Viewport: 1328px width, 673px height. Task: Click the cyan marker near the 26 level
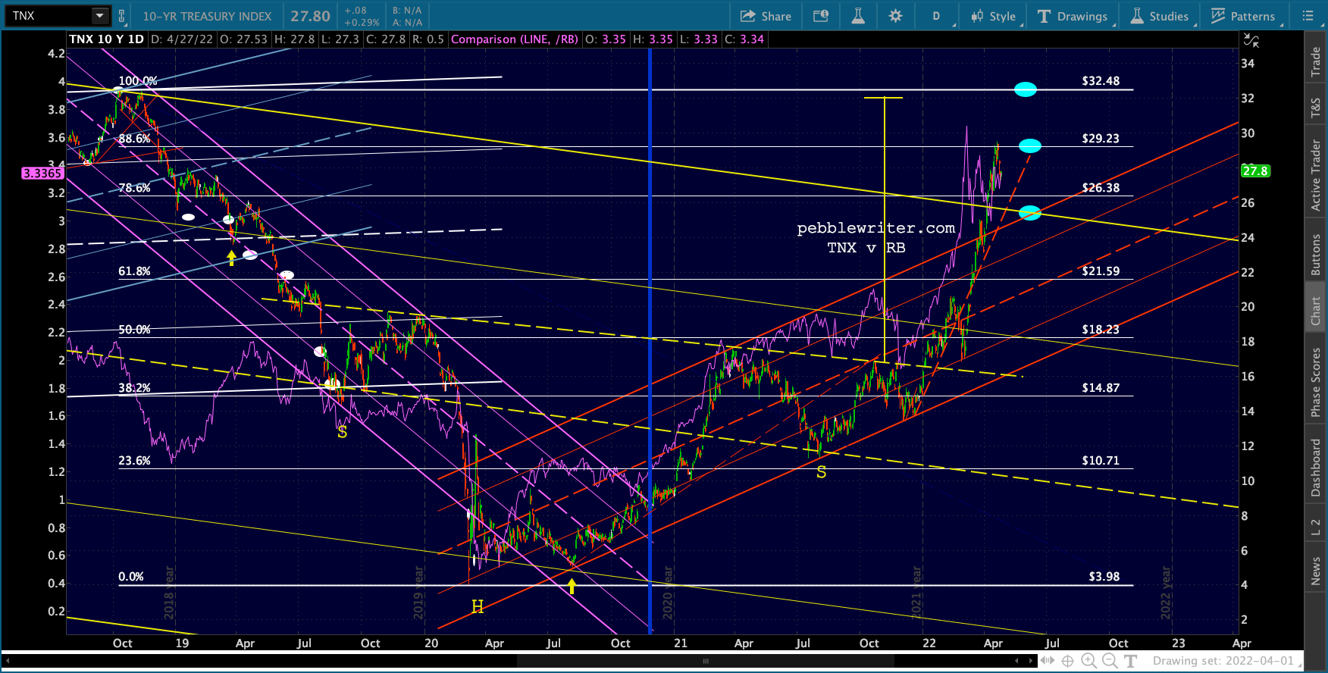click(1029, 213)
